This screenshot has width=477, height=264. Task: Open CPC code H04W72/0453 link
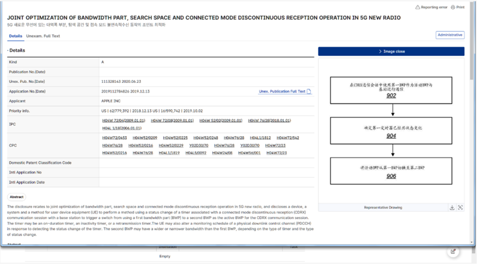[114, 138]
